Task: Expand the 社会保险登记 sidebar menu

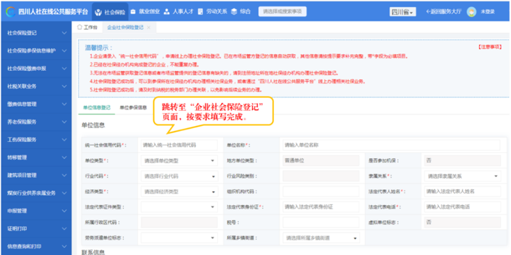Action: click(x=36, y=33)
